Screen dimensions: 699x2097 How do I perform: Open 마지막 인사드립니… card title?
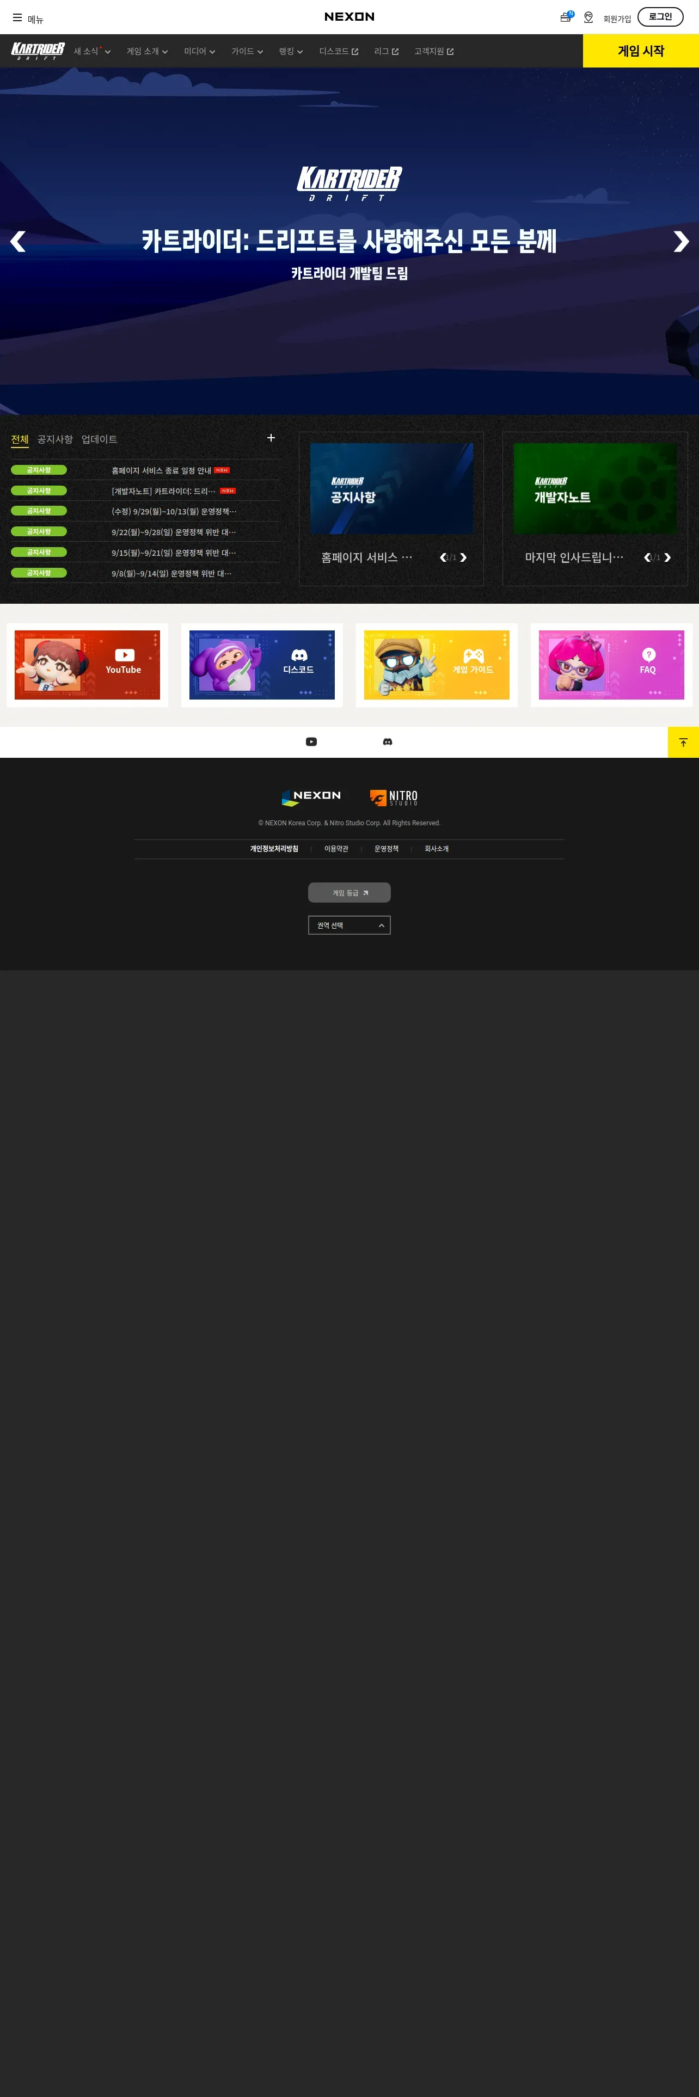point(574,557)
